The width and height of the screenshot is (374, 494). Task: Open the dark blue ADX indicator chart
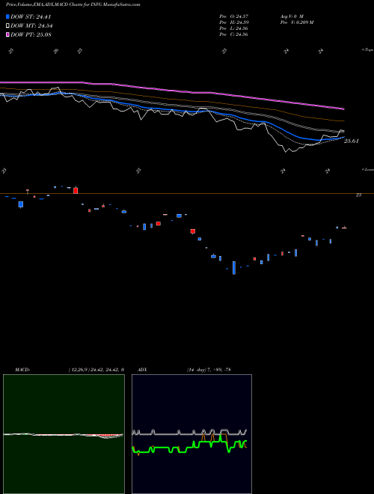pyautogui.click(x=191, y=434)
